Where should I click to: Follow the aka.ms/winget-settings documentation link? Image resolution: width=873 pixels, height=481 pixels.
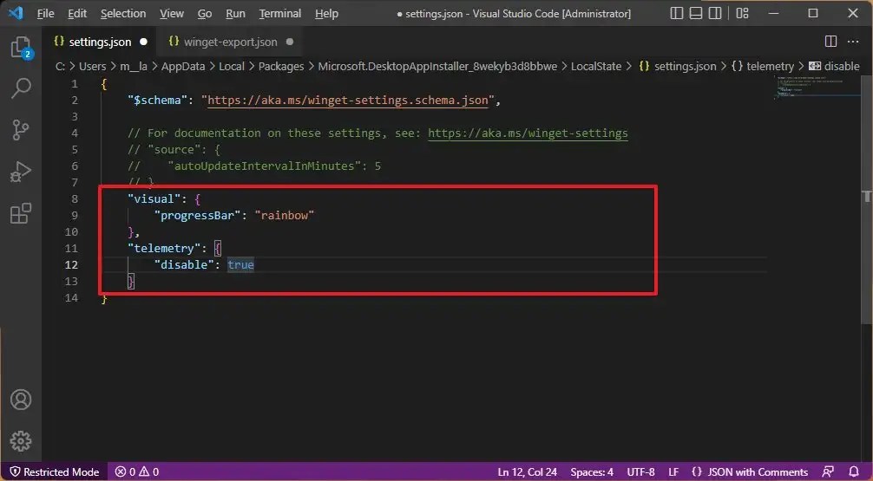pos(528,133)
